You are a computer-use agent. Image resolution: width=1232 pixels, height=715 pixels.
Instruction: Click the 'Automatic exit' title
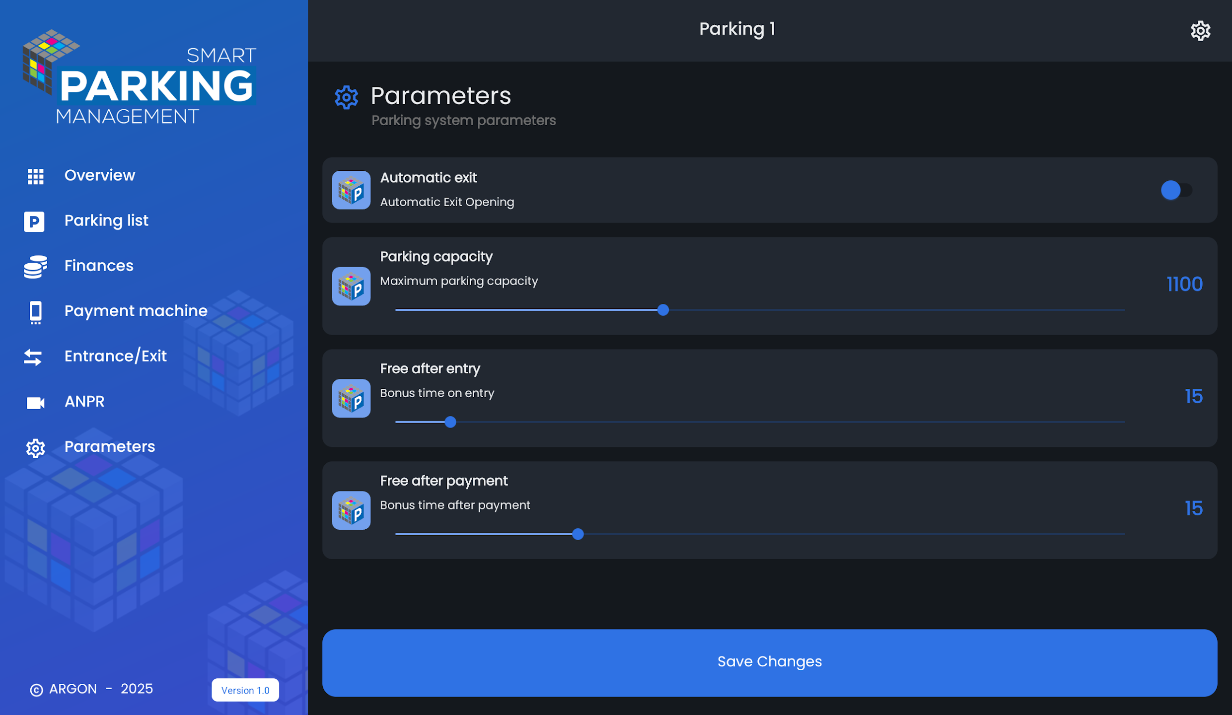coord(428,178)
